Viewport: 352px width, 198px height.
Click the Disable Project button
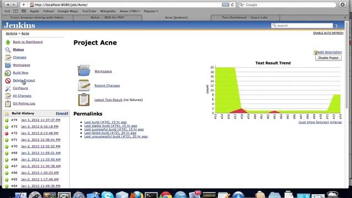click(328, 58)
